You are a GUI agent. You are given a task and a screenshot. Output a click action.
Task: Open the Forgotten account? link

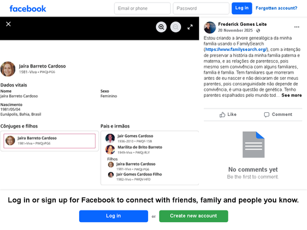click(276, 8)
